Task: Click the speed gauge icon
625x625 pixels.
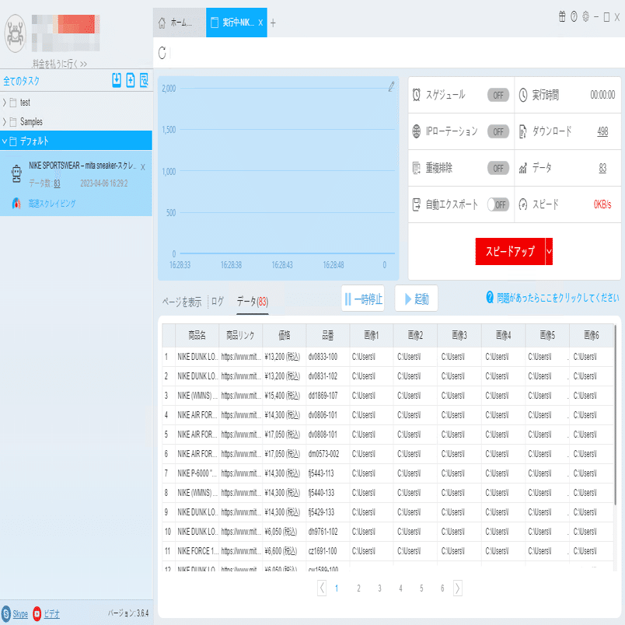Action: (x=522, y=204)
